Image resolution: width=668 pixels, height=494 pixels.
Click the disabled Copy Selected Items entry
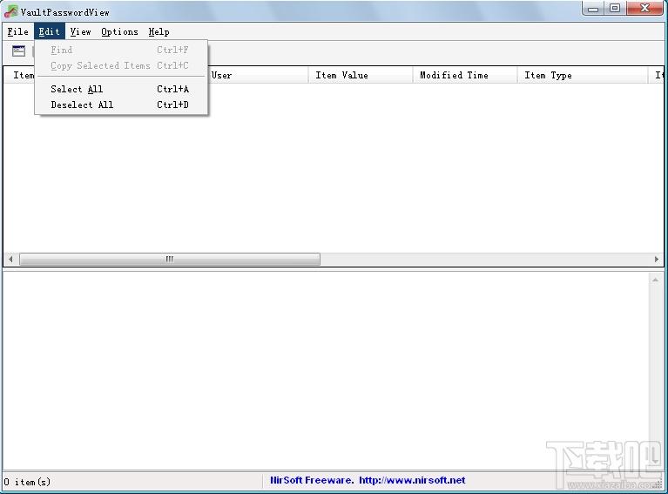click(x=121, y=65)
